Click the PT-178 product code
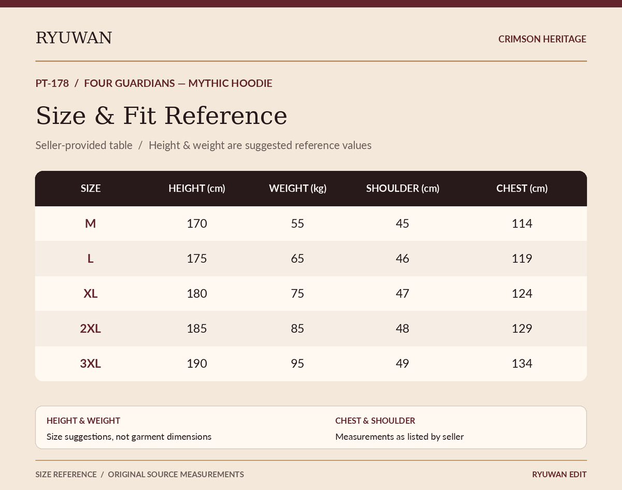622x490 pixels. pos(52,83)
